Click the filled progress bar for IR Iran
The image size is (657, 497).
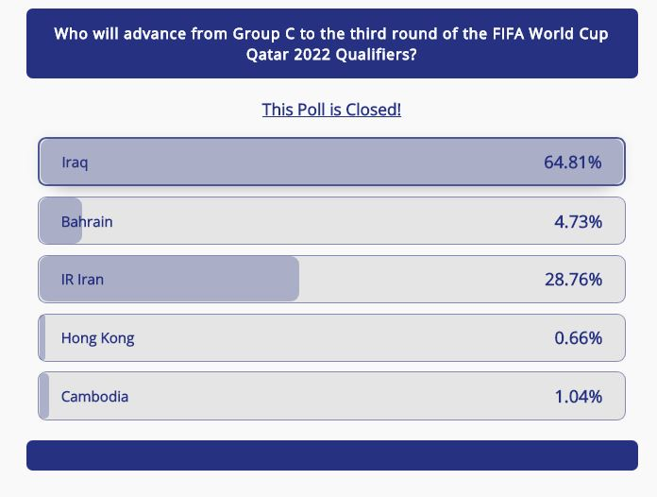pyautogui.click(x=169, y=279)
